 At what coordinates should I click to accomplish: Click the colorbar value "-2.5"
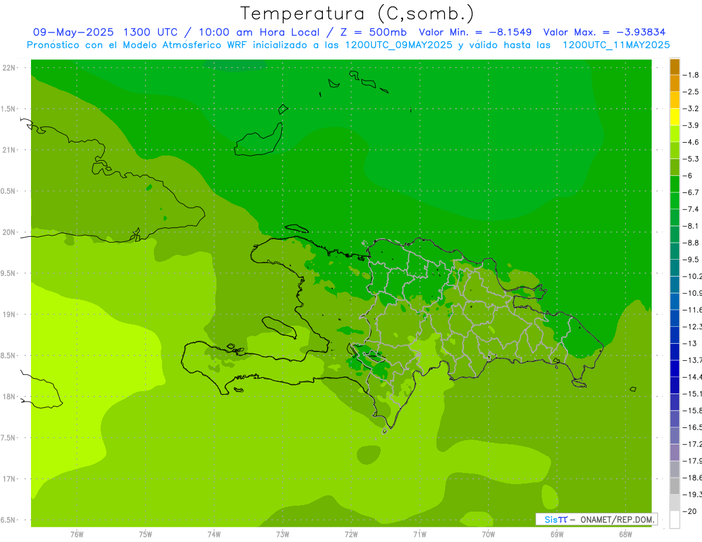[x=691, y=92]
